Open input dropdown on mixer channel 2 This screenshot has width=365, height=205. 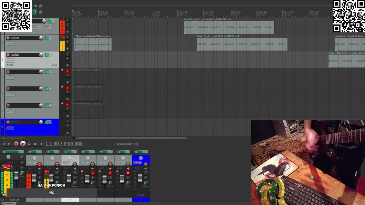coord(49,163)
